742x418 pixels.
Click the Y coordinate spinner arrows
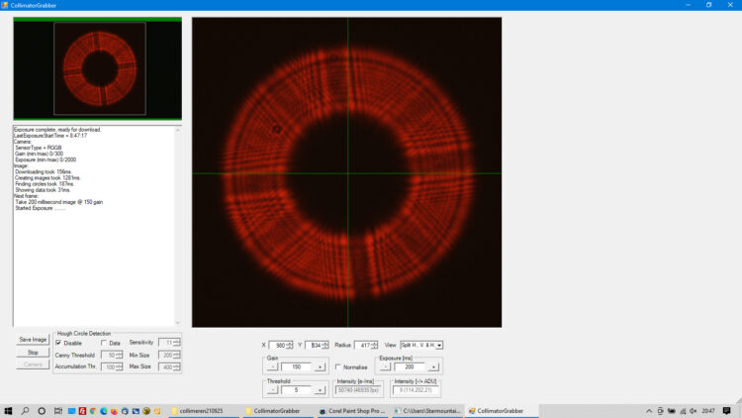click(325, 345)
